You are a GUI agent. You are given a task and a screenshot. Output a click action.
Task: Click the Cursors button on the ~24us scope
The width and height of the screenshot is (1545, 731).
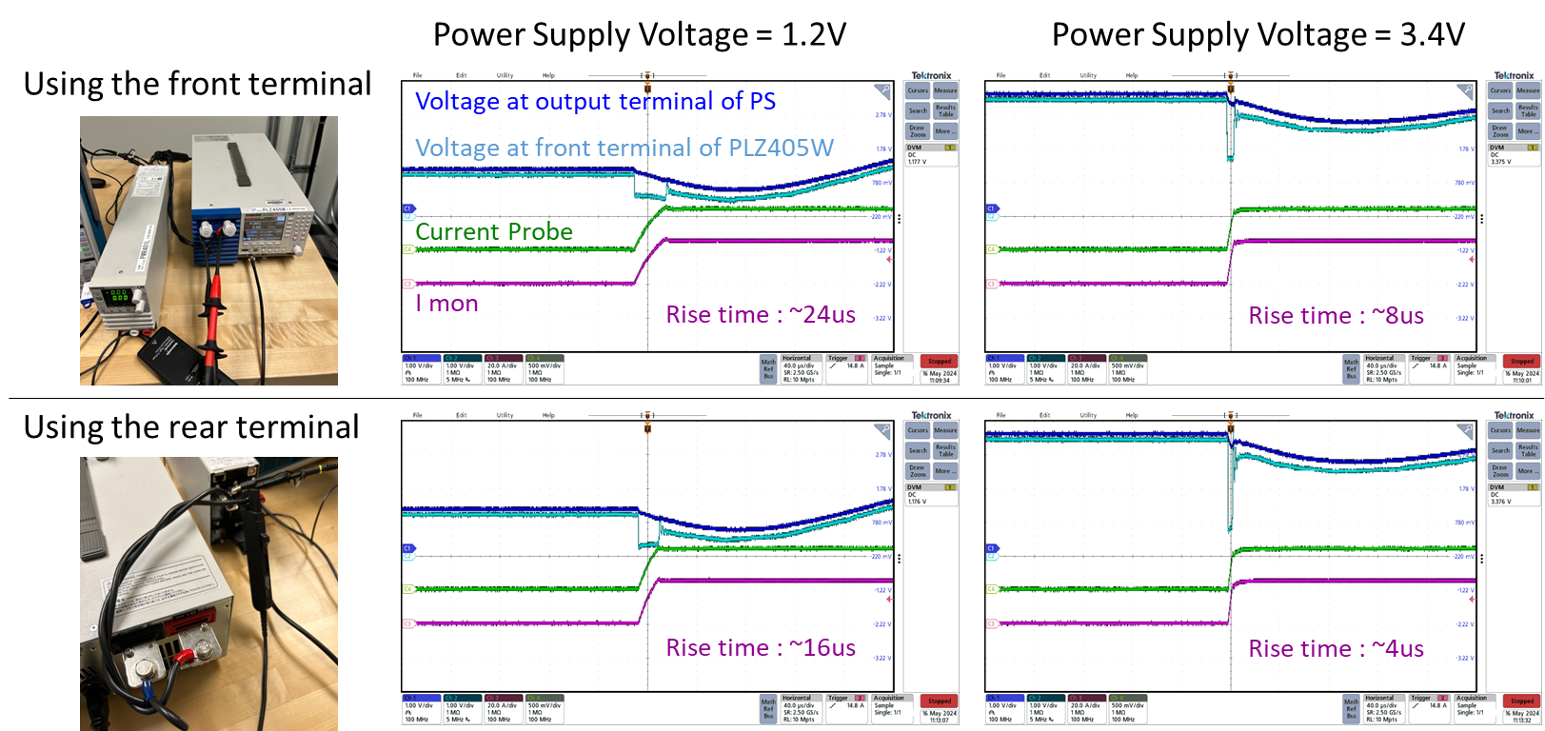point(918,90)
